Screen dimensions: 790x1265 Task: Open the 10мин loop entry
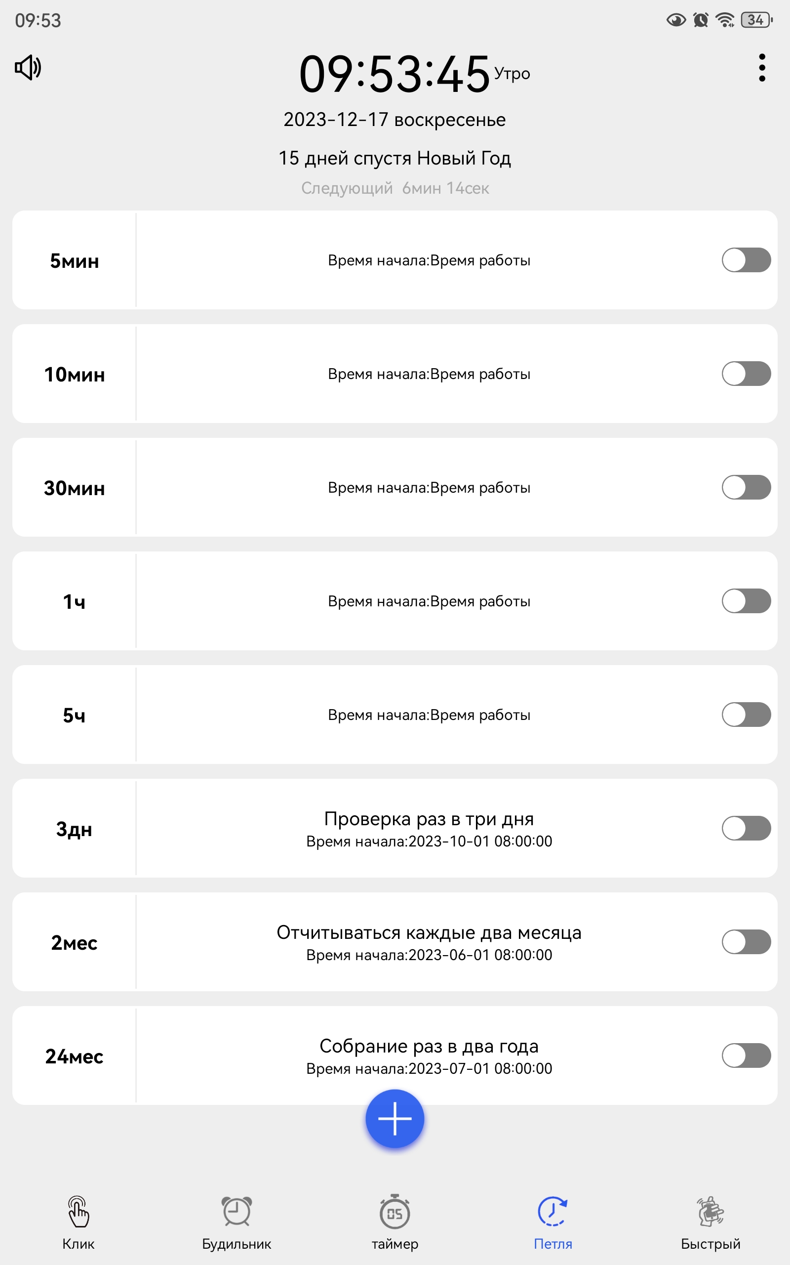(x=395, y=373)
